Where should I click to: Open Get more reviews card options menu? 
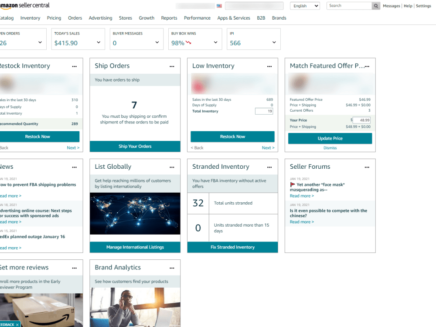[x=74, y=268]
